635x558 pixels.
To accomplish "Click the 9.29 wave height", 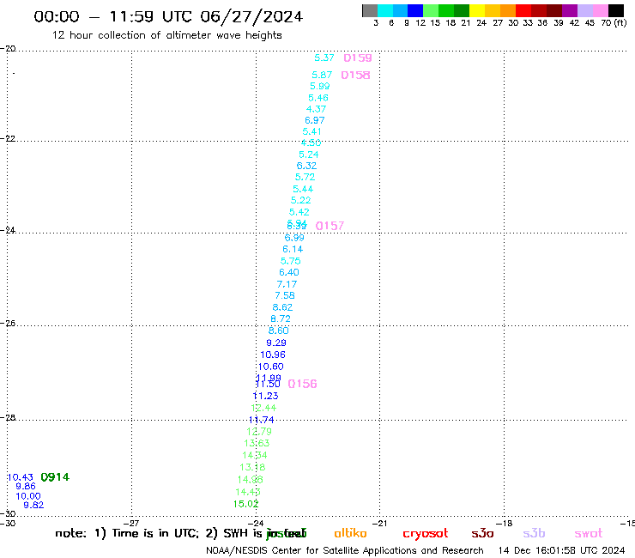I will pyautogui.click(x=276, y=343).
